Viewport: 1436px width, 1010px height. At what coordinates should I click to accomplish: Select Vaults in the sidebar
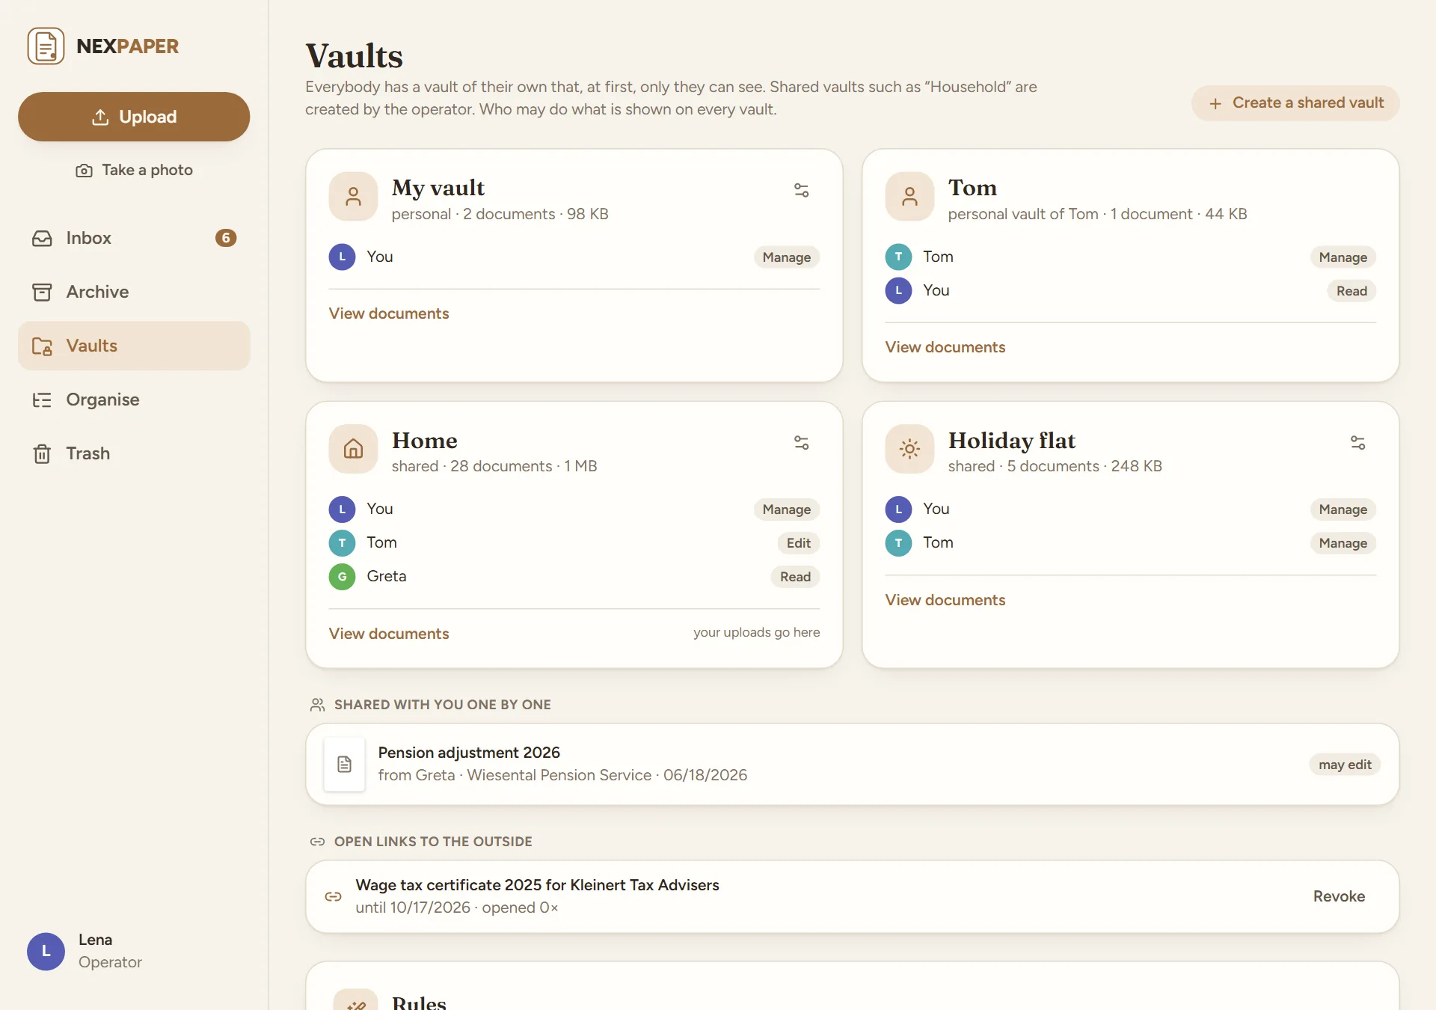[x=134, y=346]
